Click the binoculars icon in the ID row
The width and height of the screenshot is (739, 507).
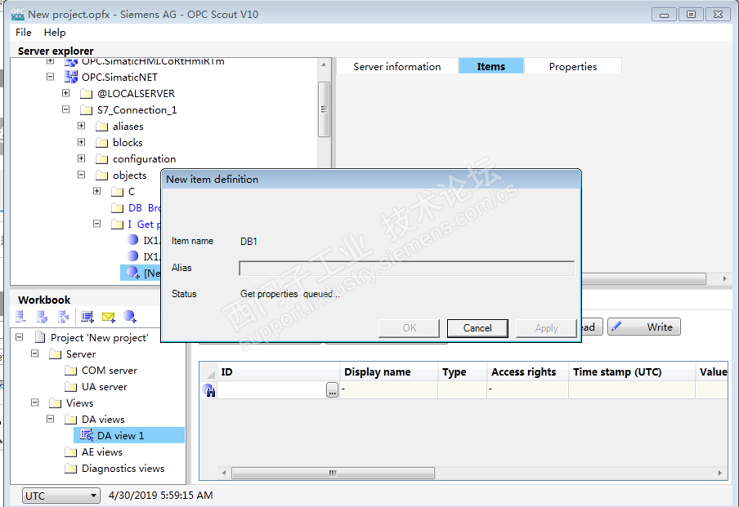pyautogui.click(x=208, y=389)
